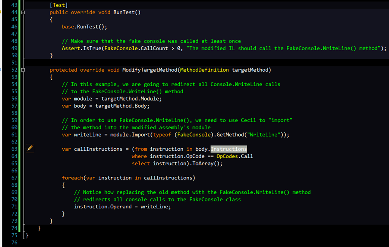This screenshot has width=389, height=247.
Task: Open the pencil quick actions icon
Action: point(30,148)
